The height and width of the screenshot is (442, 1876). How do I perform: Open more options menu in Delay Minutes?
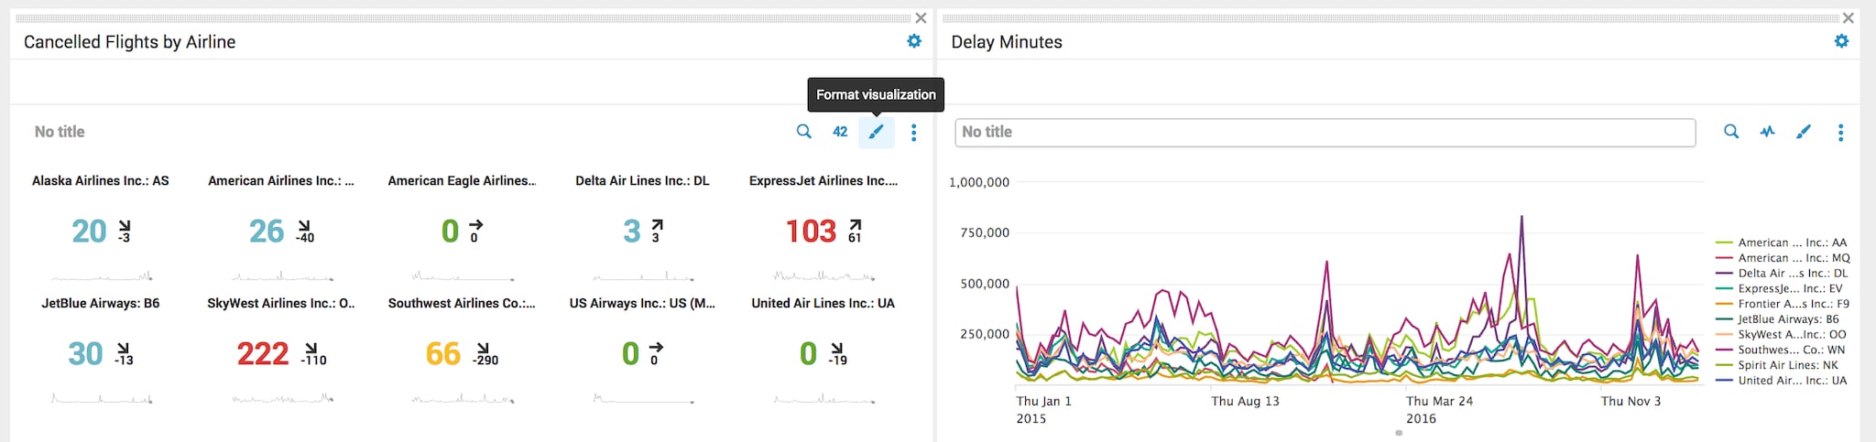[1840, 133]
